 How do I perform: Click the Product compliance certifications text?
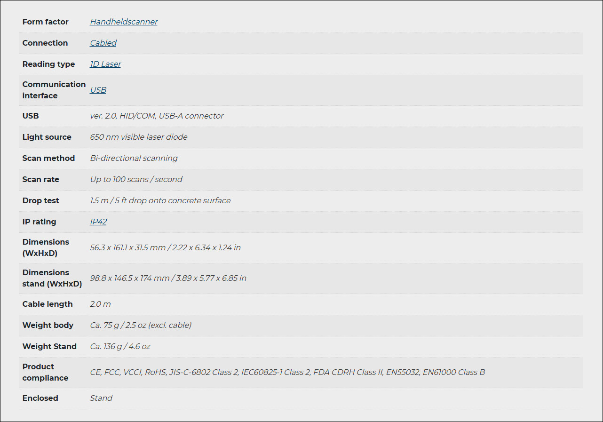click(287, 372)
